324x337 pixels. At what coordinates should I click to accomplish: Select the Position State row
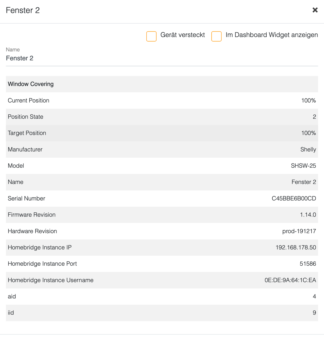(x=162, y=117)
